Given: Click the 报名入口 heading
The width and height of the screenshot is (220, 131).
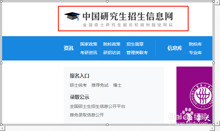Looking at the screenshot, I should [x=80, y=76].
